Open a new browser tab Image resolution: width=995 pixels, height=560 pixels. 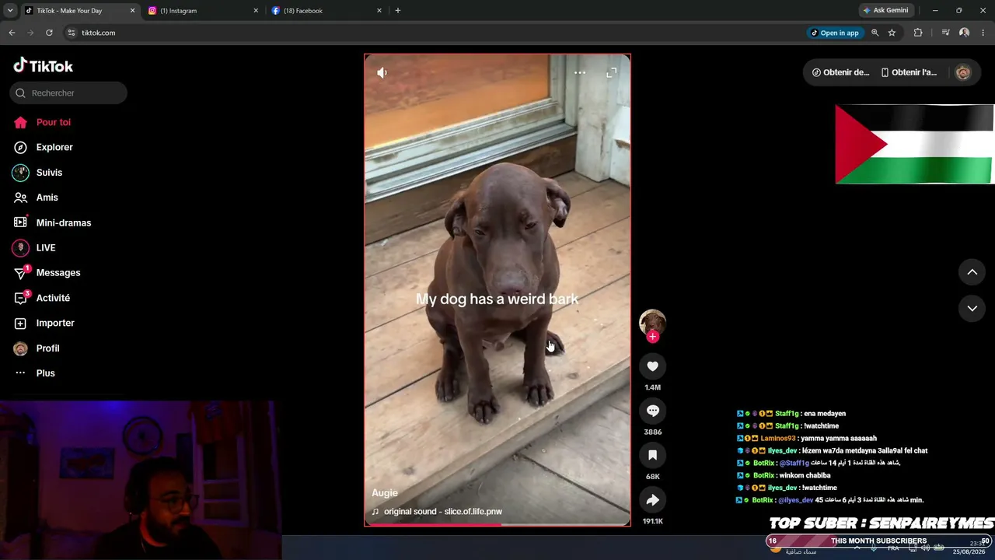pyautogui.click(x=398, y=11)
